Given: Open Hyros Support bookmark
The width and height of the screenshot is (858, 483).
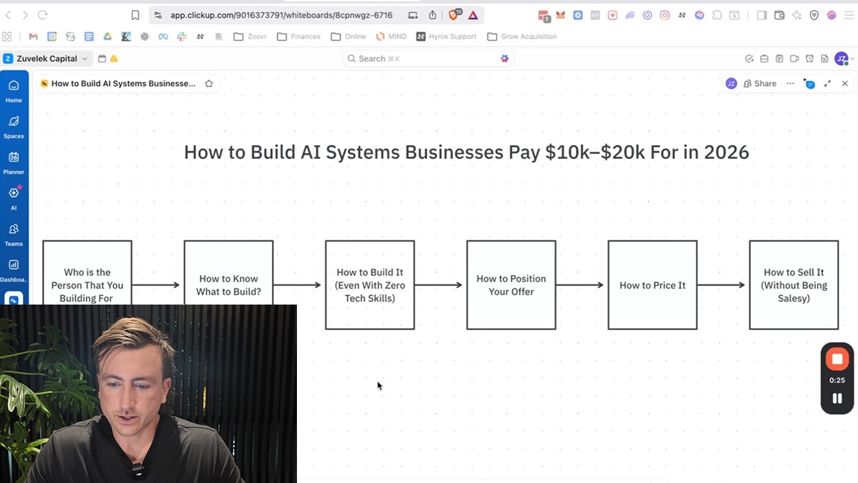Looking at the screenshot, I should point(446,36).
